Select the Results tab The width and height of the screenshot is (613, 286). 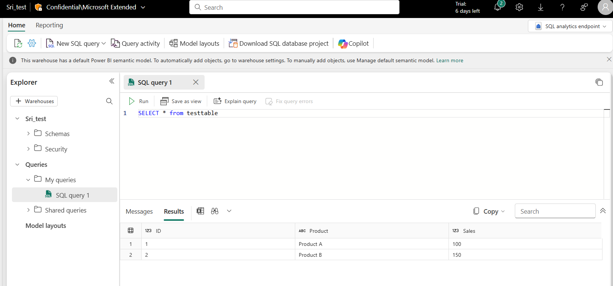pyautogui.click(x=174, y=211)
